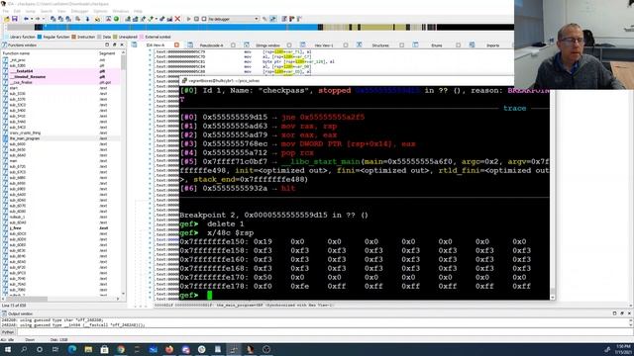This screenshot has width=634, height=356.
Task: Switch to the Pseudocode-A tab
Action: (211, 45)
